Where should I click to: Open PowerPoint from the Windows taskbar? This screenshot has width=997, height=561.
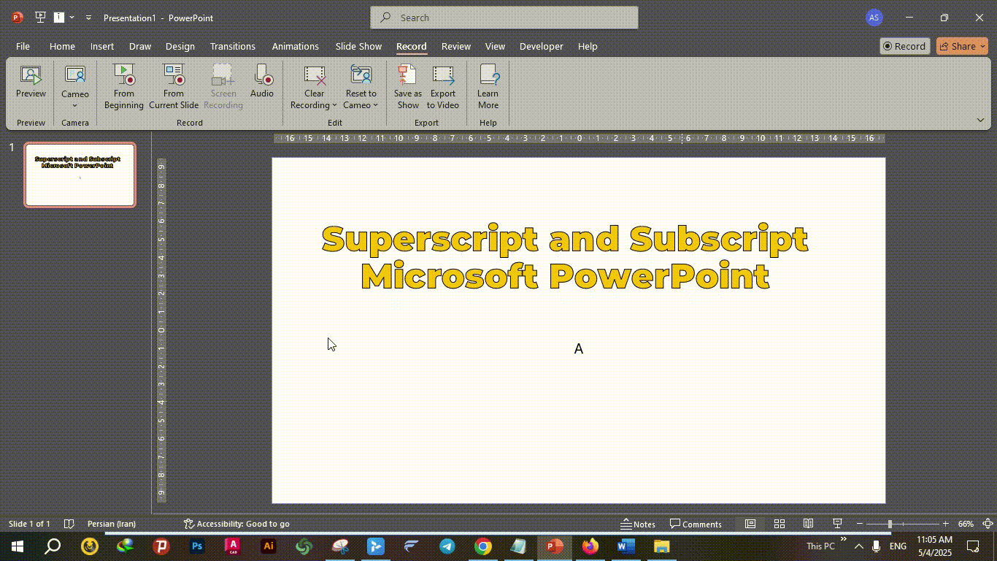(554, 546)
